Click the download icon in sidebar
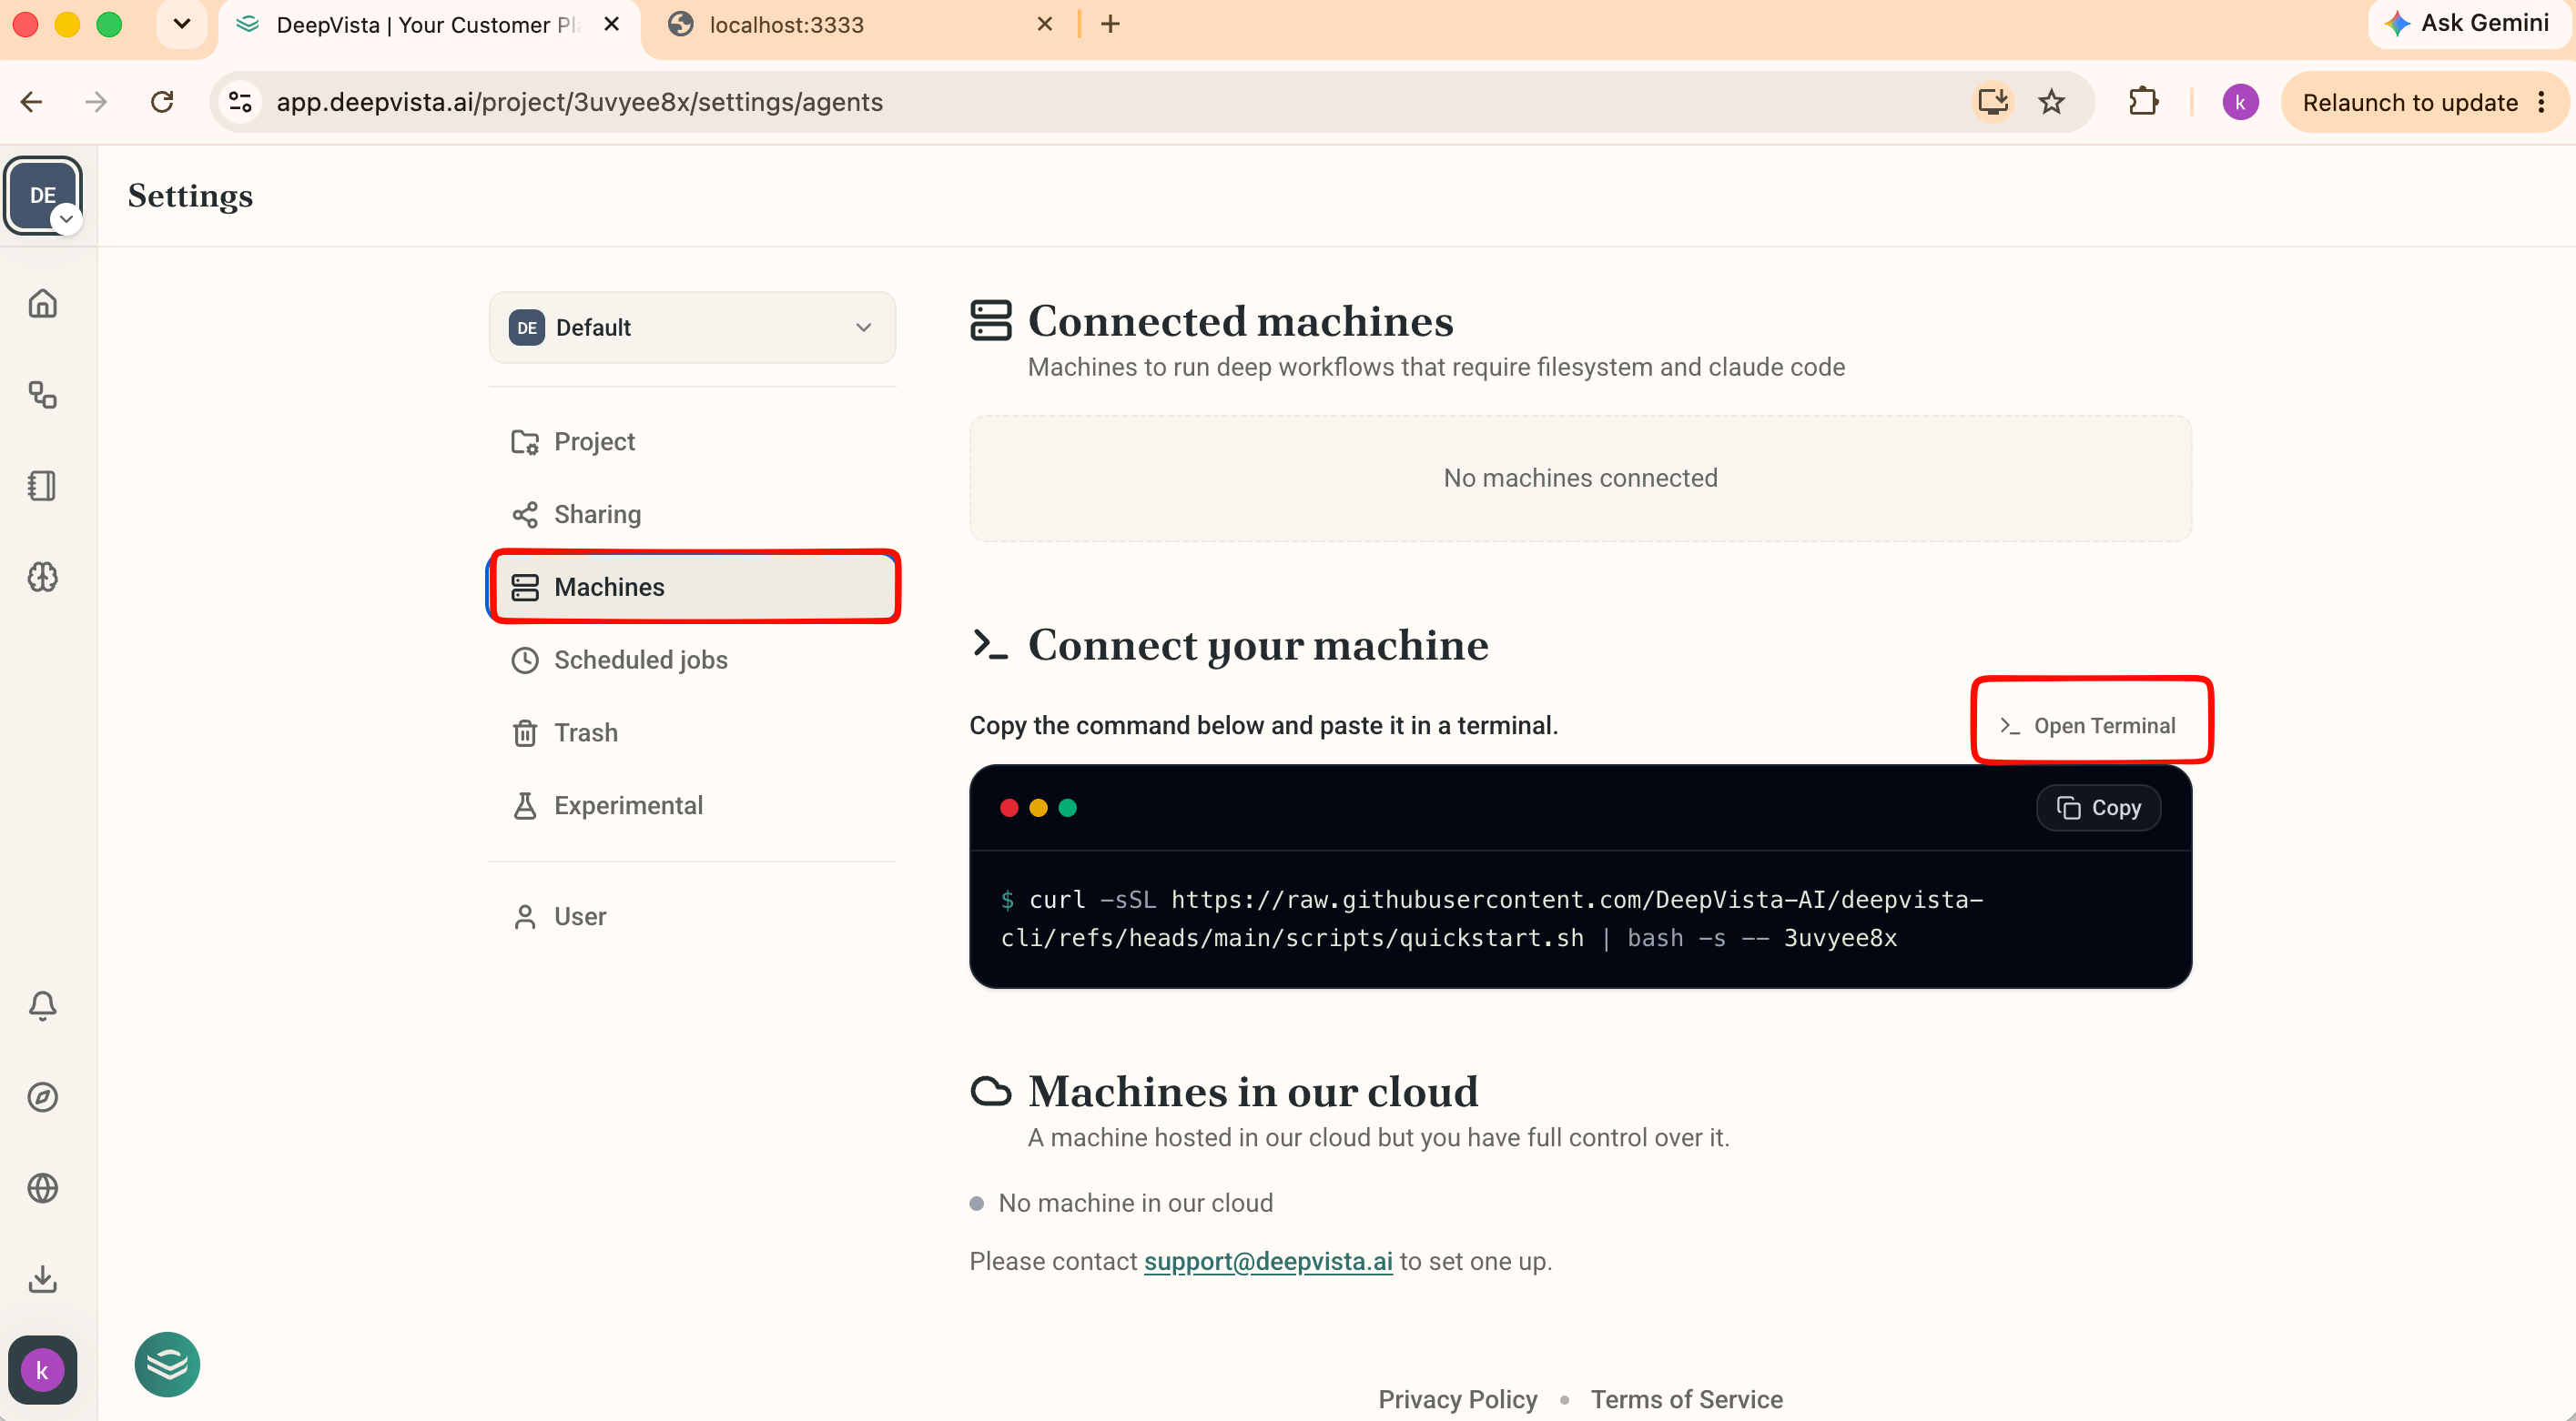Viewport: 2576px width, 1421px height. pyautogui.click(x=42, y=1279)
